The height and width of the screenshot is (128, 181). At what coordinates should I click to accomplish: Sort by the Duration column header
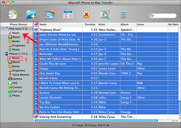(90, 24)
